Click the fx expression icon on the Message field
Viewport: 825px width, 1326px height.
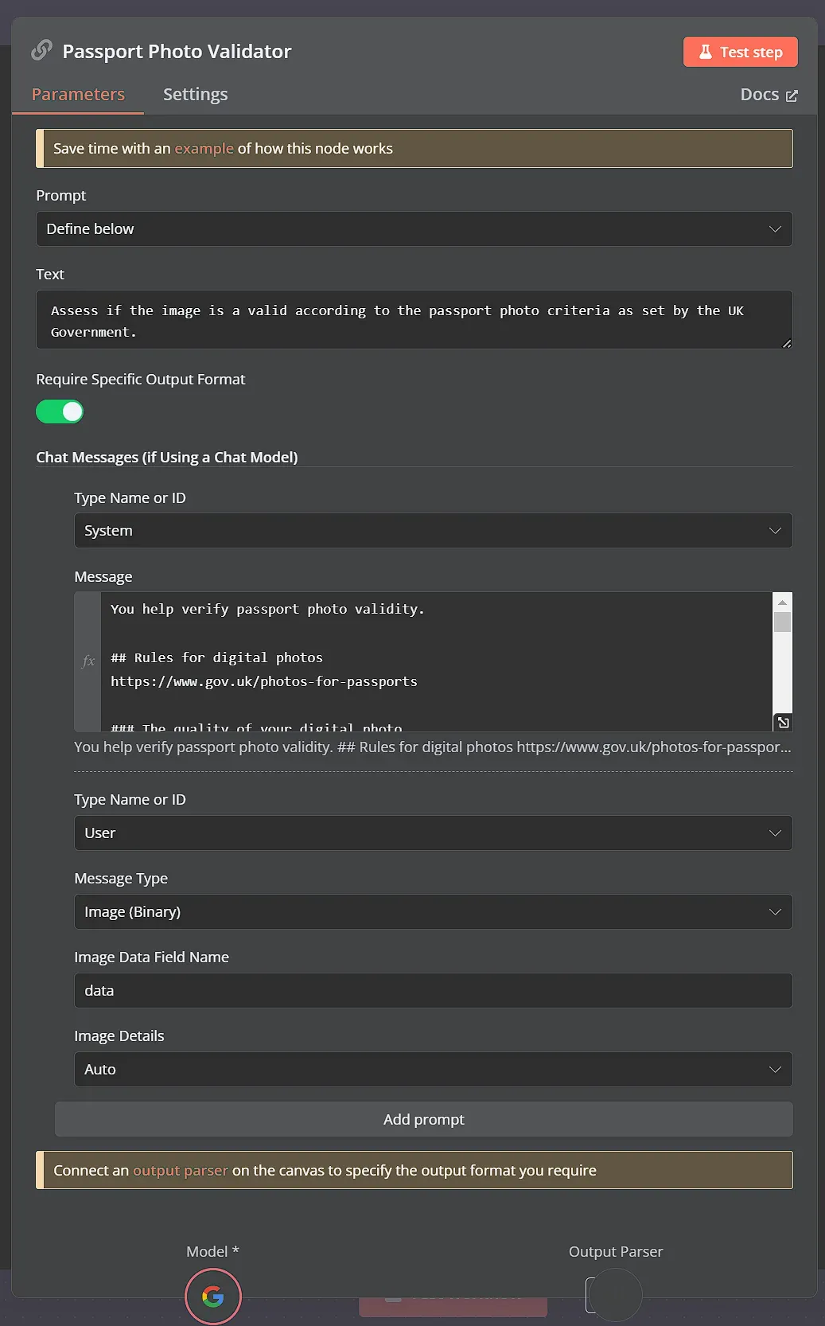[x=88, y=661]
